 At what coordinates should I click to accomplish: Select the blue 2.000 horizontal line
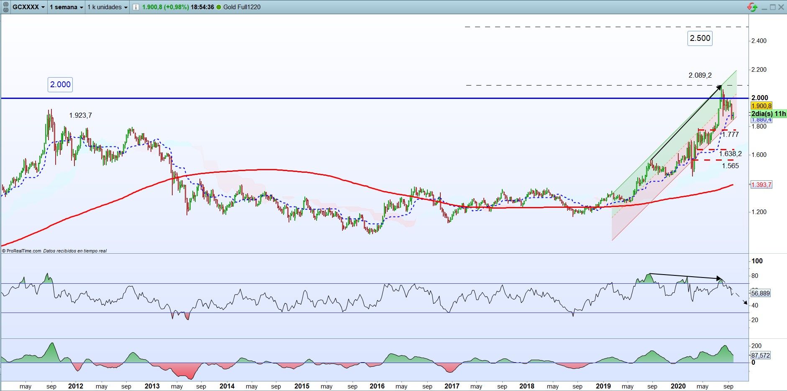coord(374,98)
